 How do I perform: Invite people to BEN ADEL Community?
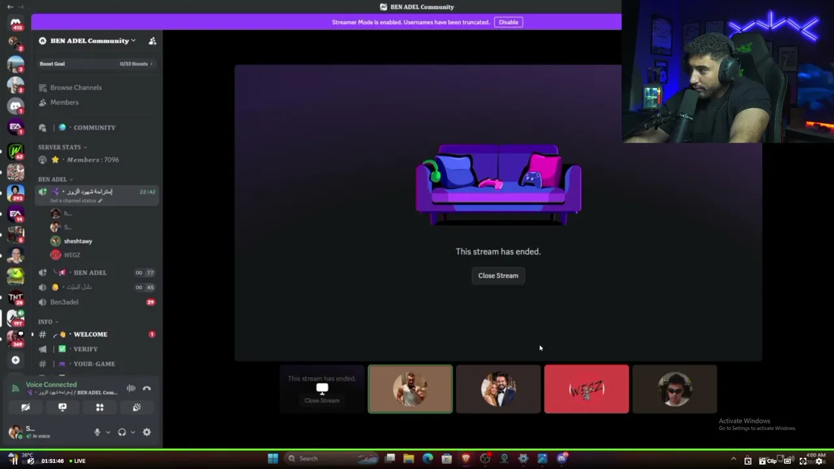(152, 40)
